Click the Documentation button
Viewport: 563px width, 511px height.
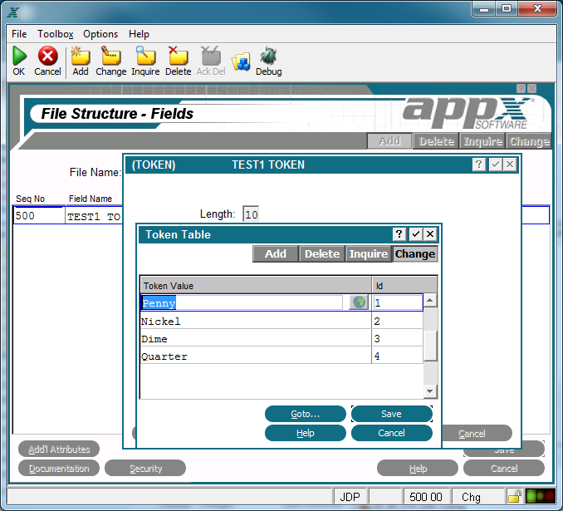pyautogui.click(x=59, y=469)
